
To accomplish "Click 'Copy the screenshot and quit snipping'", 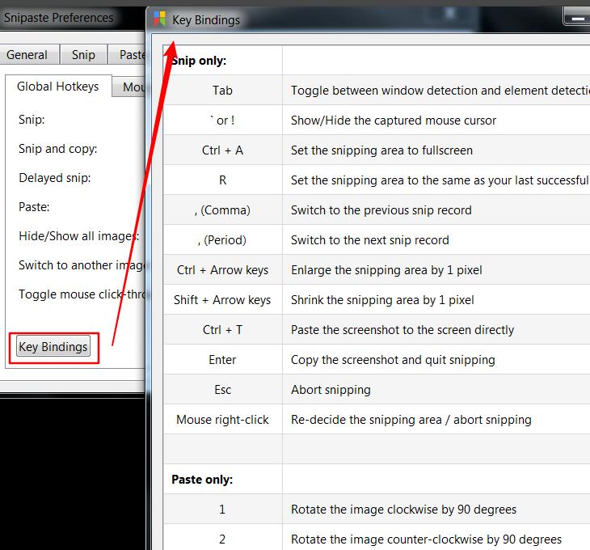I will tap(393, 360).
